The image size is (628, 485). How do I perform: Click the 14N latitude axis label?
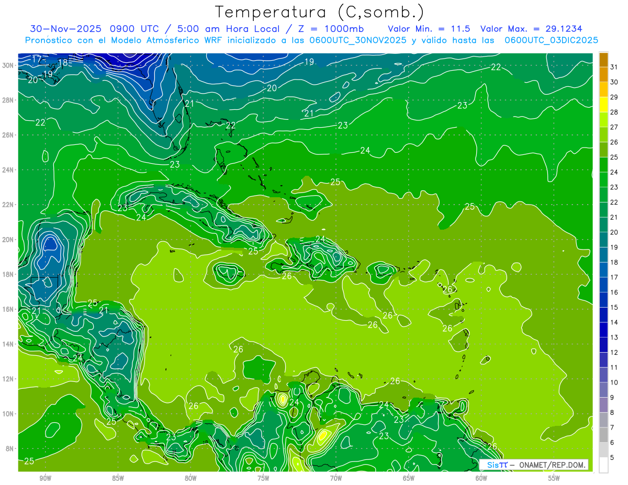[8, 344]
